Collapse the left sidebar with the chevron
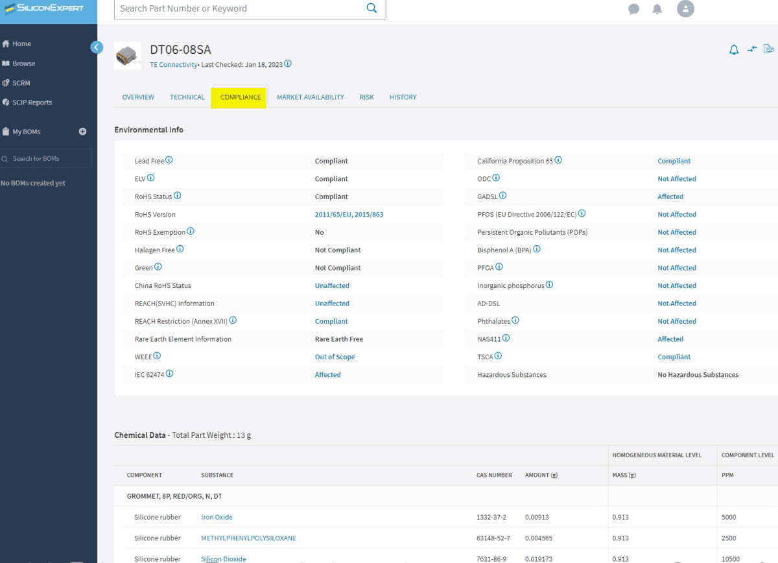The image size is (778, 563). [x=97, y=47]
